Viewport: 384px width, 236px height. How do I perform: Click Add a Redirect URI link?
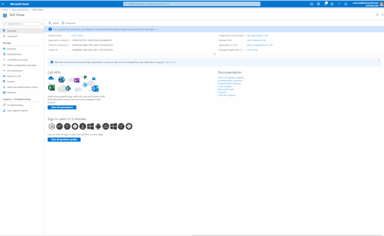(256, 40)
